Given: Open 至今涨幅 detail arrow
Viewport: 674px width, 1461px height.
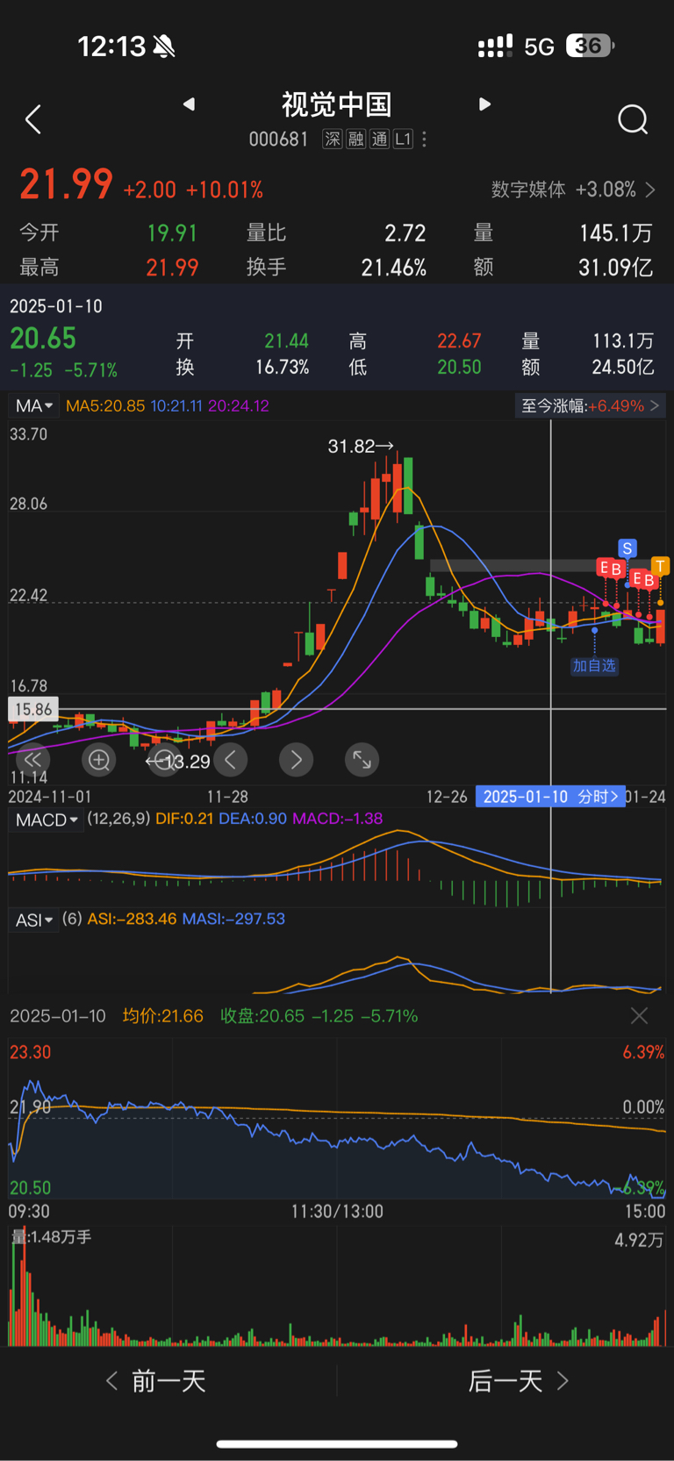Looking at the screenshot, I should (591, 405).
